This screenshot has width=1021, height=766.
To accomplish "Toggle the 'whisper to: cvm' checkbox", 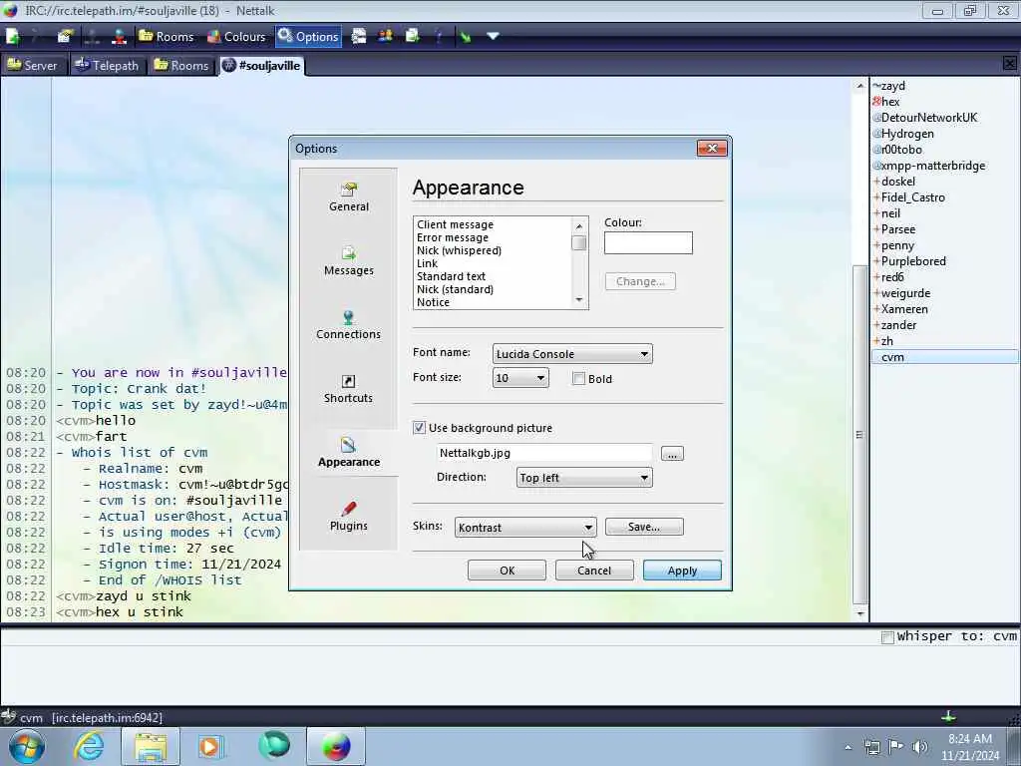I will (x=886, y=637).
